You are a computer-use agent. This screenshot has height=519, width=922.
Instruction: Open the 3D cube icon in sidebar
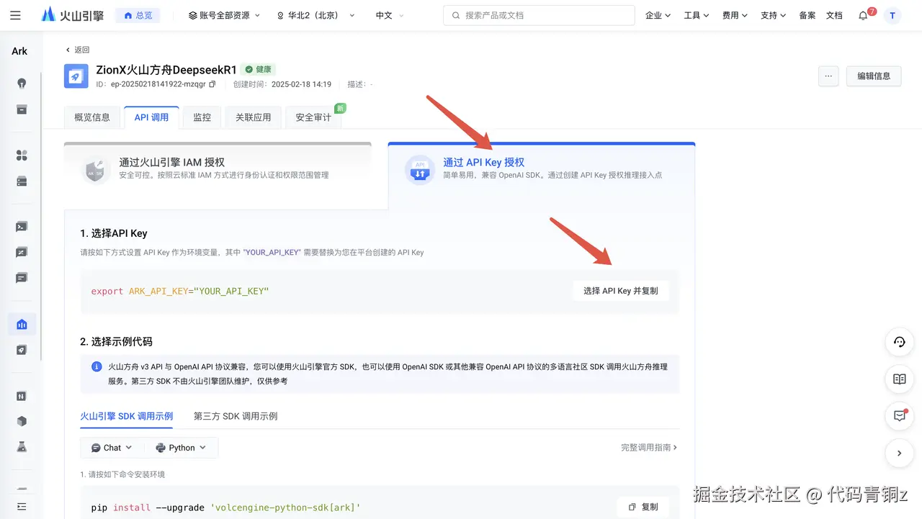click(x=22, y=421)
